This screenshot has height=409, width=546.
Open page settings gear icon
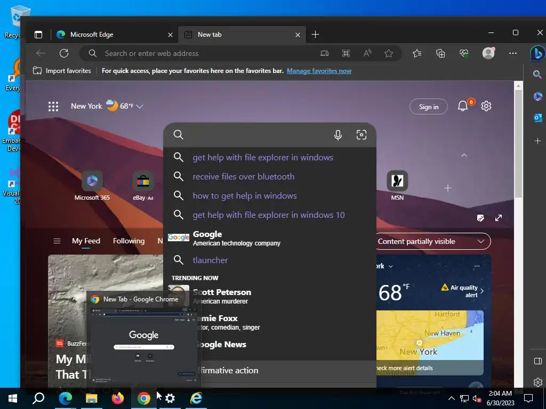point(486,106)
